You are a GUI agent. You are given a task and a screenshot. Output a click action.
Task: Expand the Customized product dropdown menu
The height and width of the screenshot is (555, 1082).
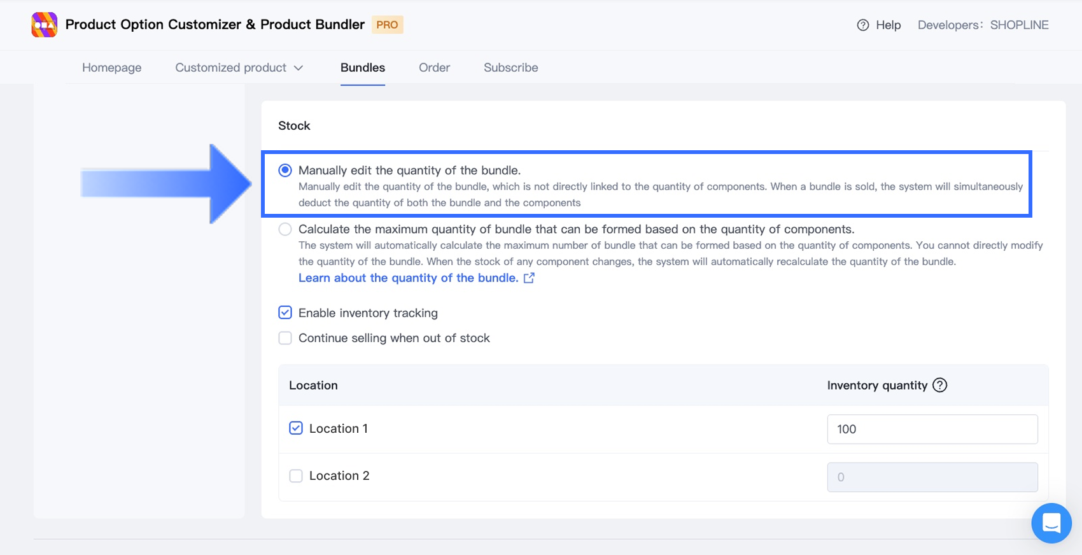coord(239,67)
